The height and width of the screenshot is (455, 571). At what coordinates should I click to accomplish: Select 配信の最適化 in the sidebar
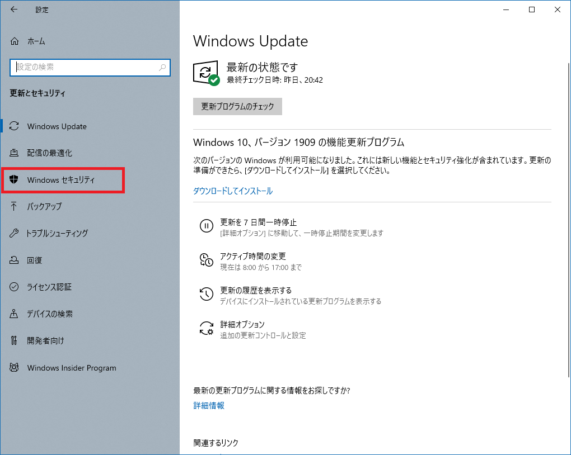pos(52,153)
